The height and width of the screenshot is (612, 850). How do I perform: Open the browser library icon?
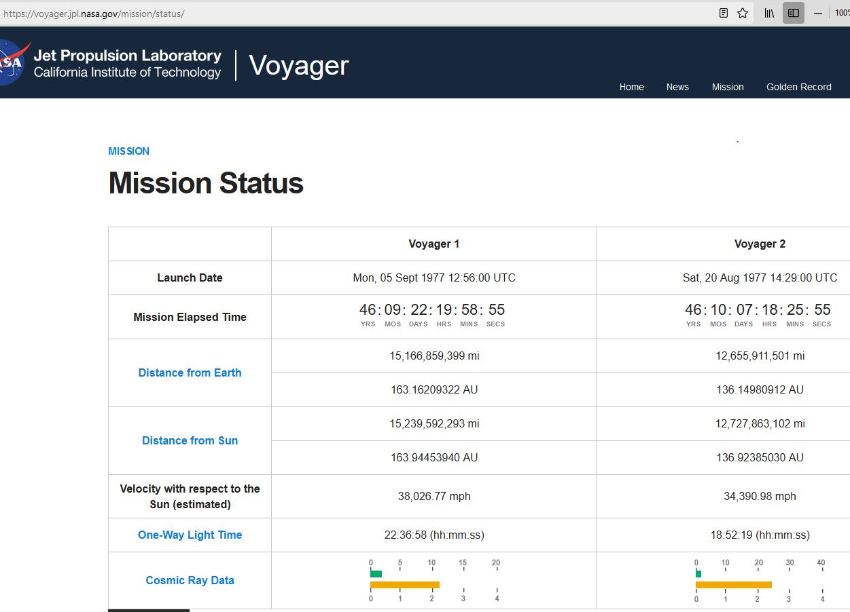(769, 13)
